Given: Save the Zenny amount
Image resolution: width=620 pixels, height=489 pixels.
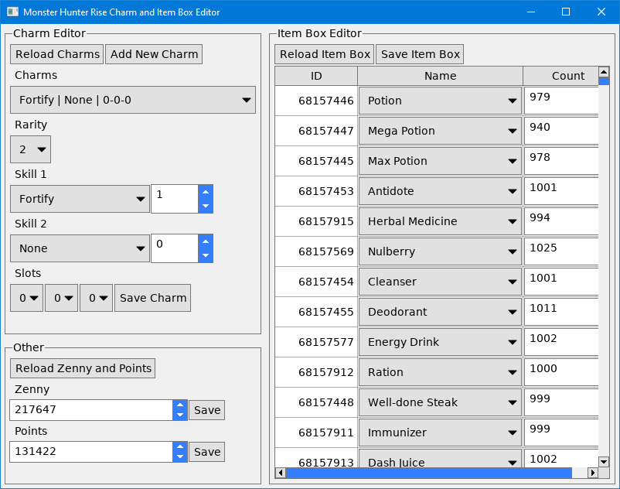Looking at the screenshot, I should tap(207, 410).
